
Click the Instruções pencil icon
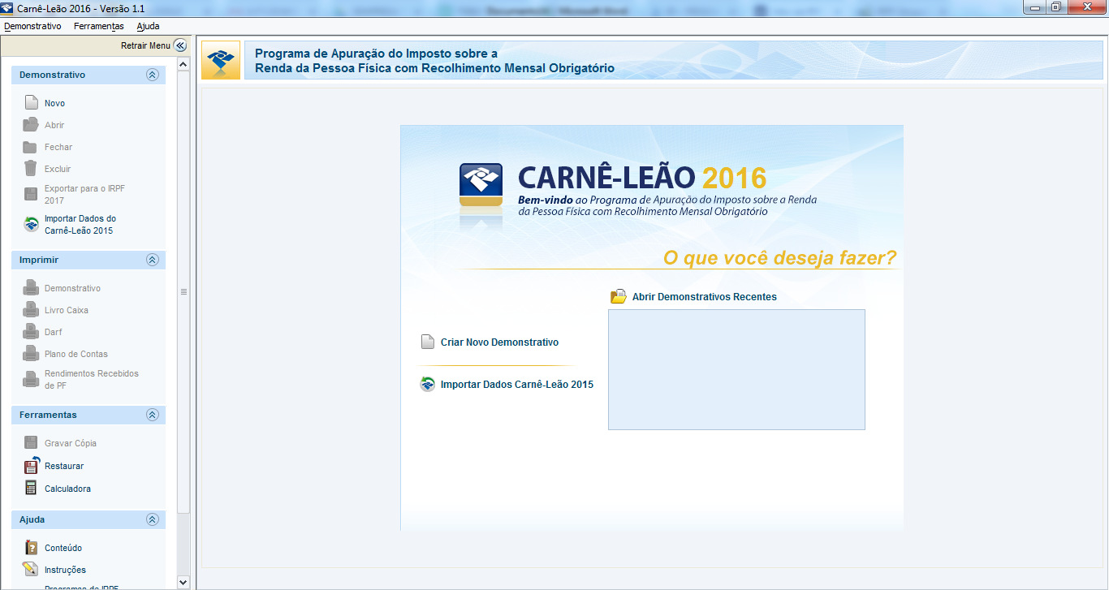(x=31, y=570)
